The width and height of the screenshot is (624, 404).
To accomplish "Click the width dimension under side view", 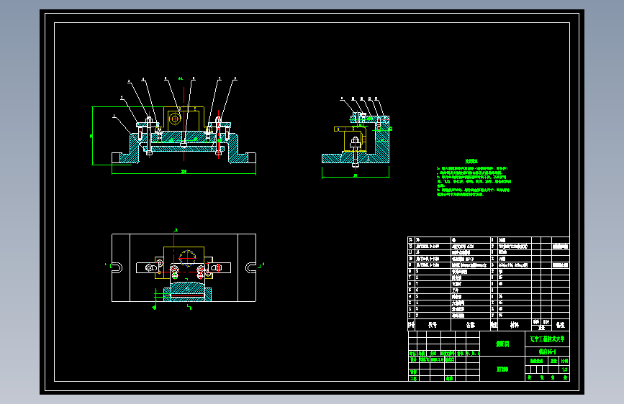I will point(356,175).
